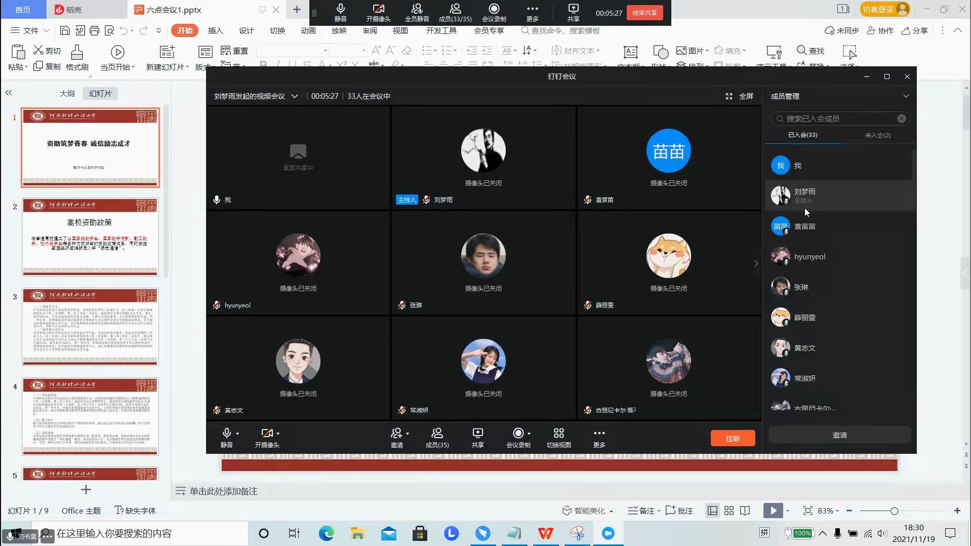The height and width of the screenshot is (546, 971).
Task: Toggle camera in the meeting bottom bar
Action: pos(267,438)
